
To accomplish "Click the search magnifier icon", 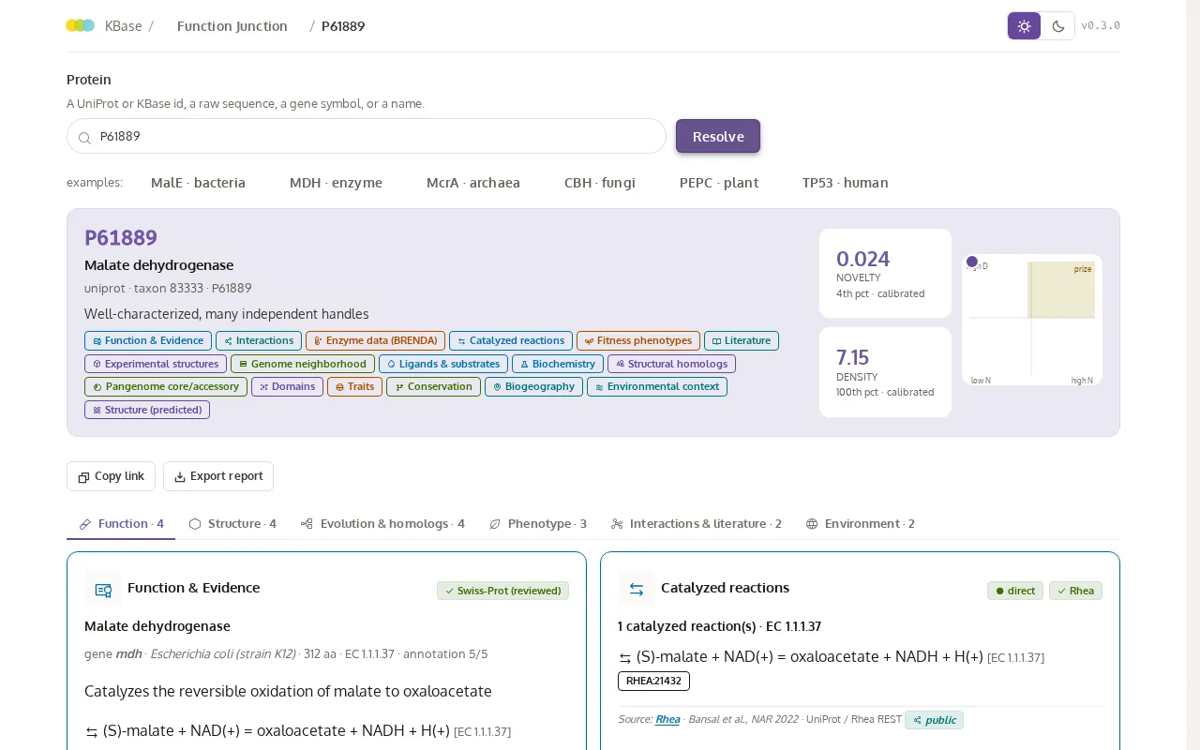I will tap(84, 138).
